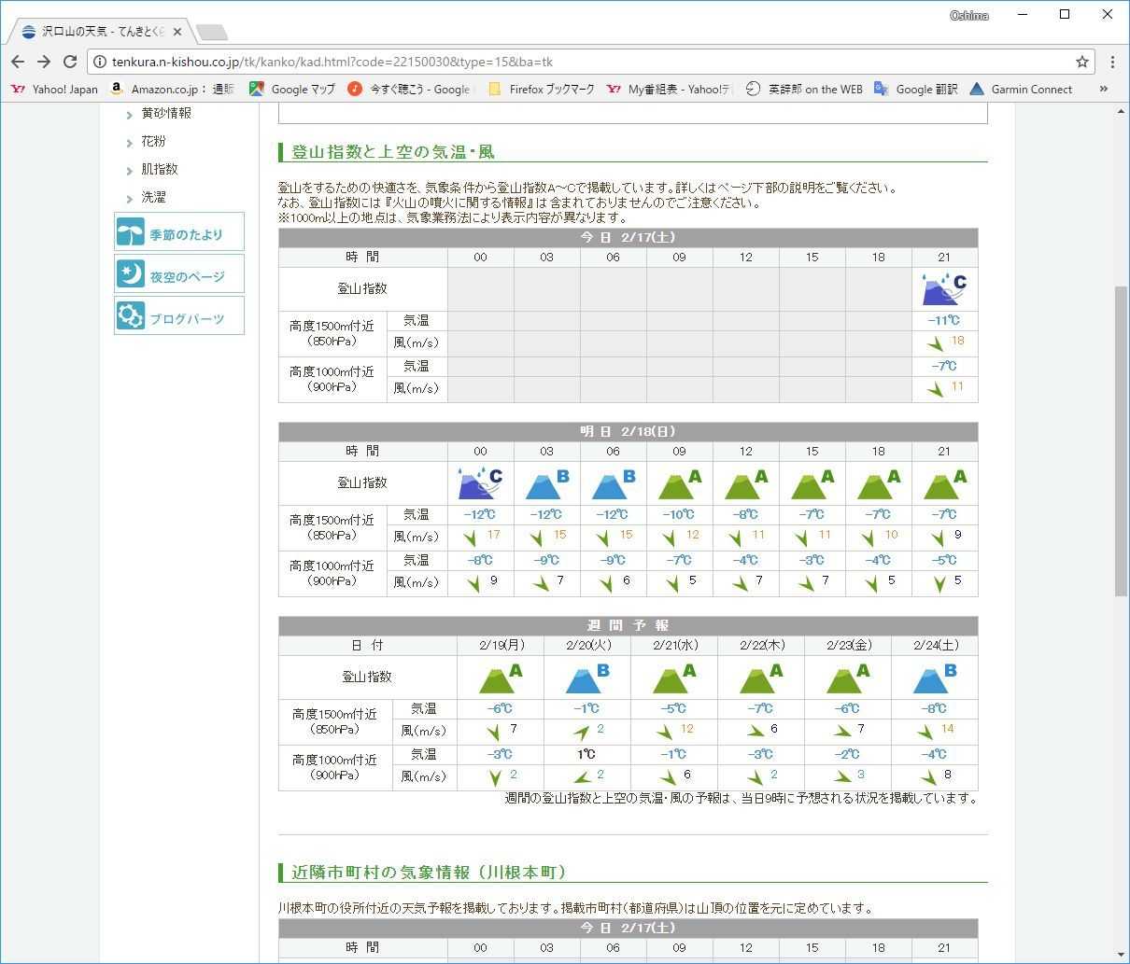
Task: Open Garmin Connect bookmark
Action: pos(1020,90)
